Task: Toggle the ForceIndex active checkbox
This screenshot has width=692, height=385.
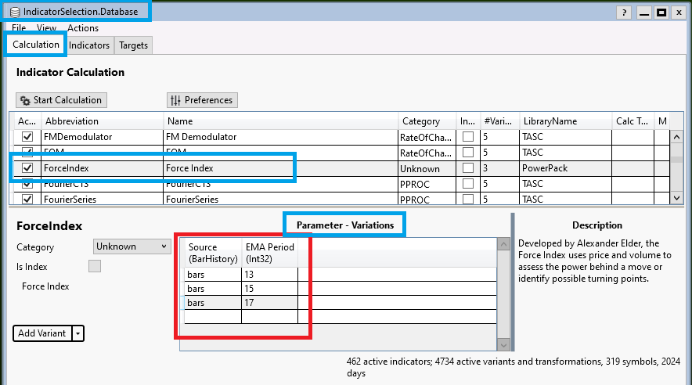Action: (x=27, y=168)
